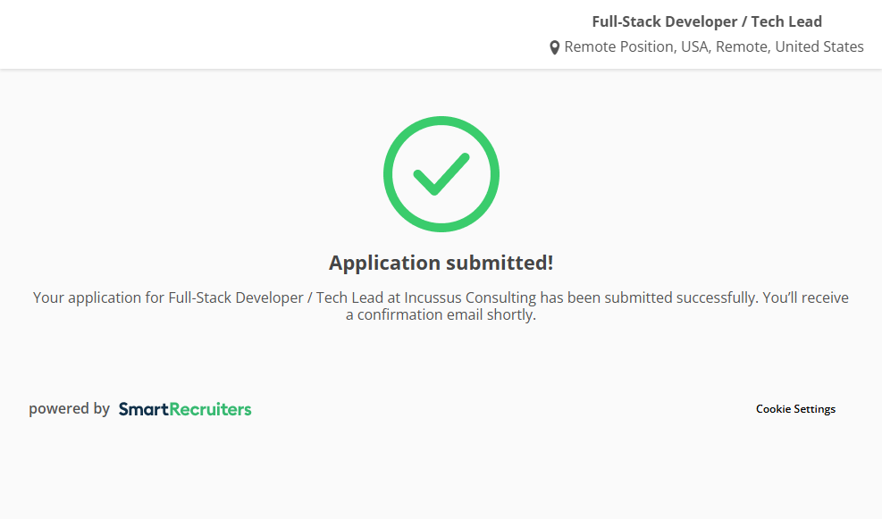This screenshot has width=882, height=519.
Task: Click 'United States' in the header location
Action: coord(819,47)
